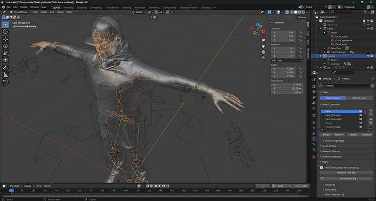Open the Output properties tab
376x201 pixels.
coord(314,92)
